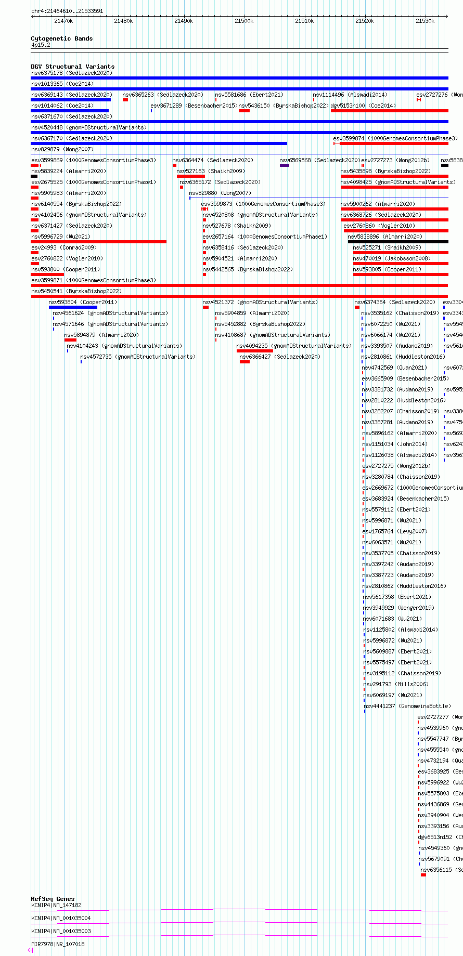Image resolution: width=463 pixels, height=956 pixels.
Task: Select nsv470019 (Jakobsson2008) label
Action: (x=392, y=258)
